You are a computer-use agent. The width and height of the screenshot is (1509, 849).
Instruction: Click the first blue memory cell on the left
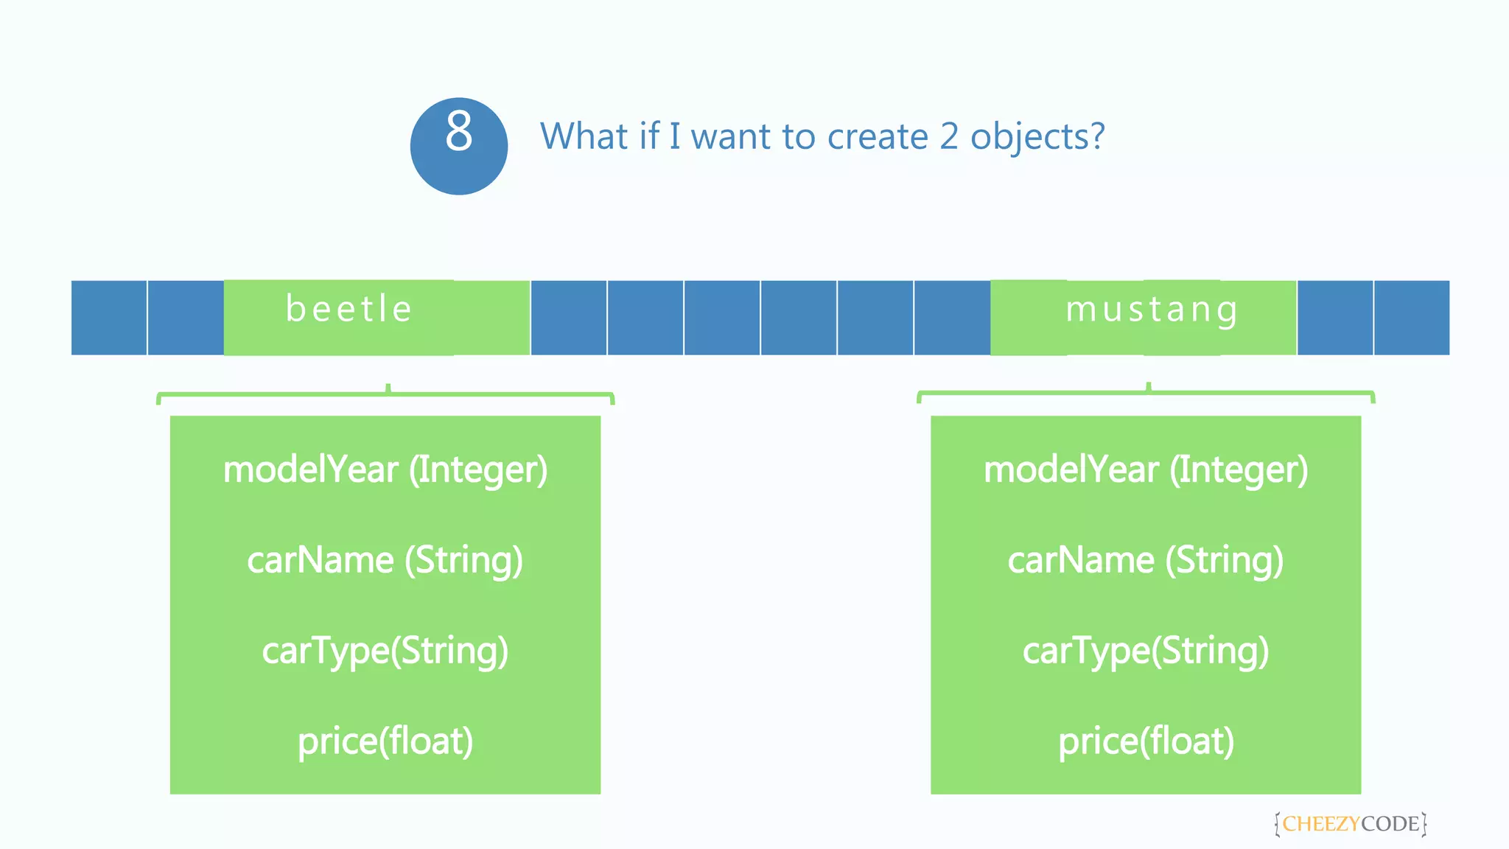(x=109, y=317)
